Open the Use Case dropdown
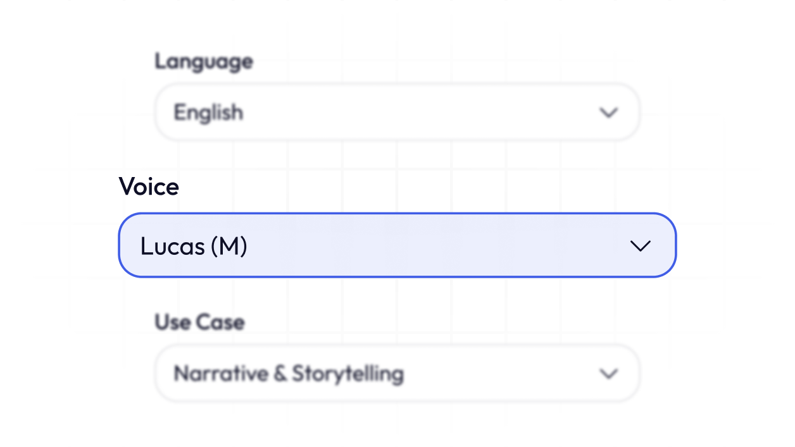Screen dimensions: 795x447 [397, 373]
